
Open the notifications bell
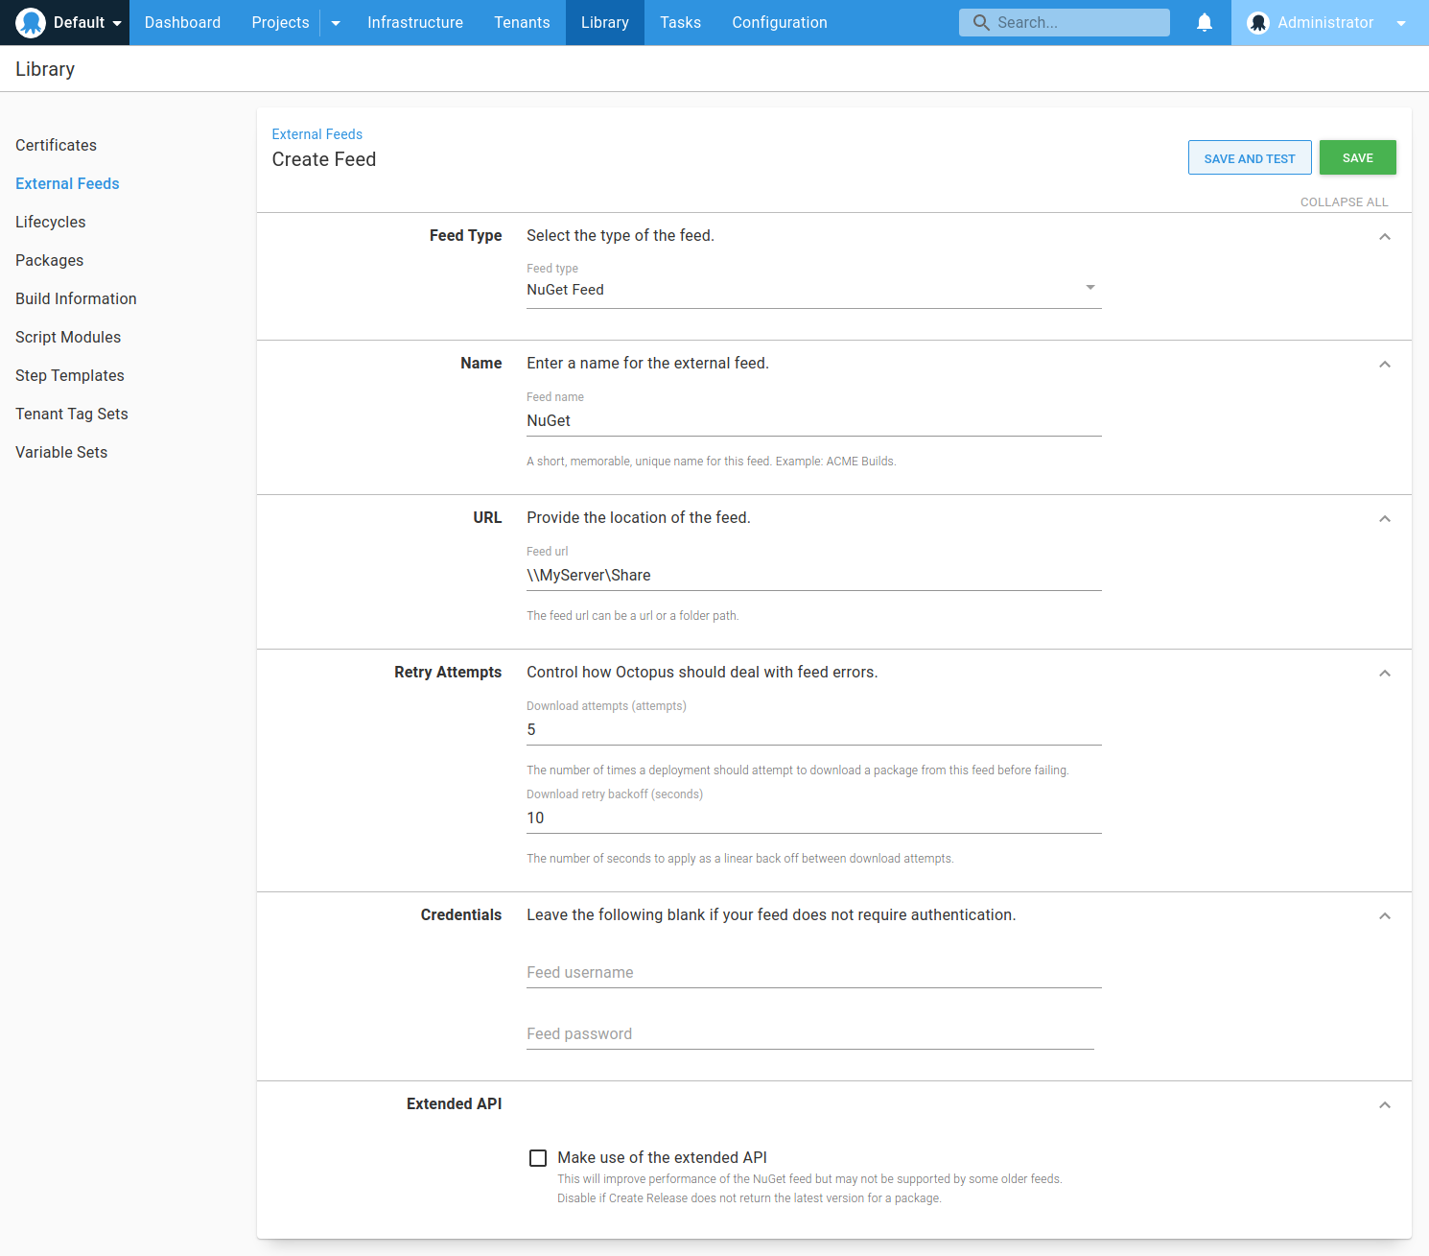click(1205, 23)
